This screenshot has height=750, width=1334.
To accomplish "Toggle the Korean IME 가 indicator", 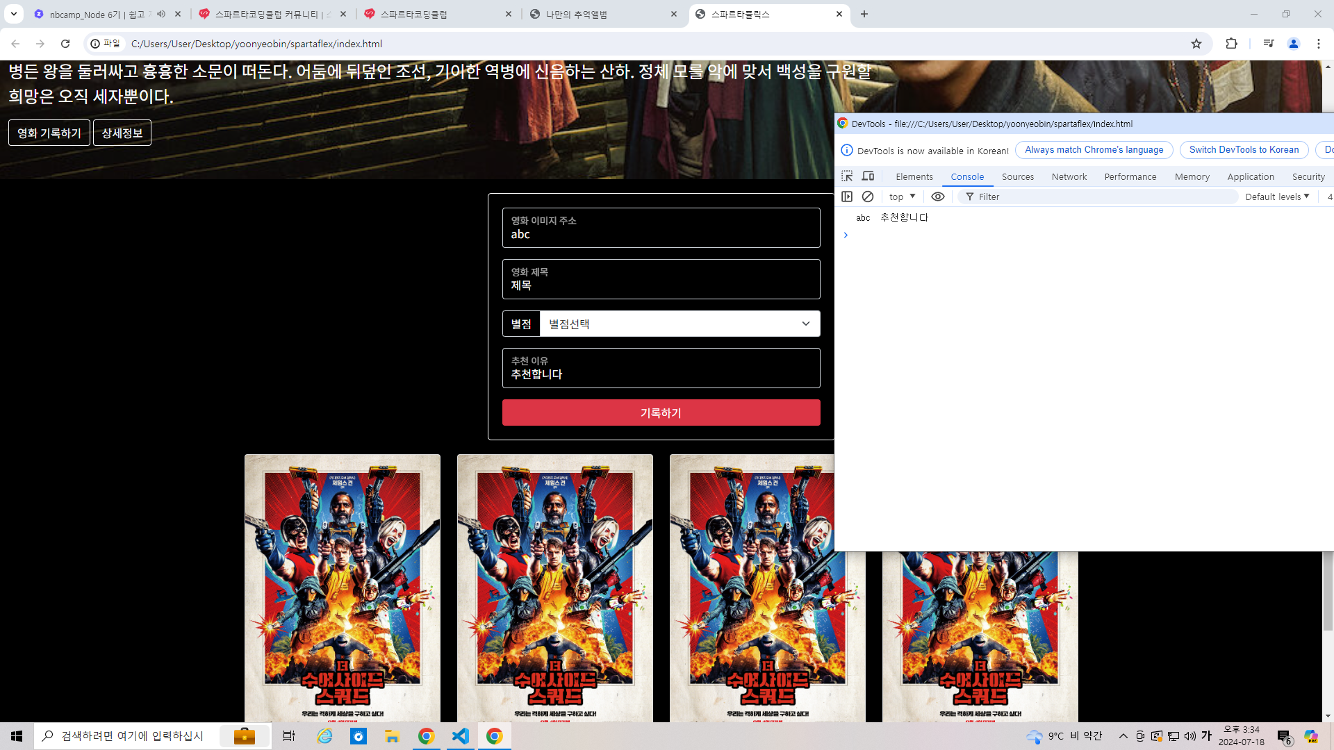I will click(x=1207, y=736).
